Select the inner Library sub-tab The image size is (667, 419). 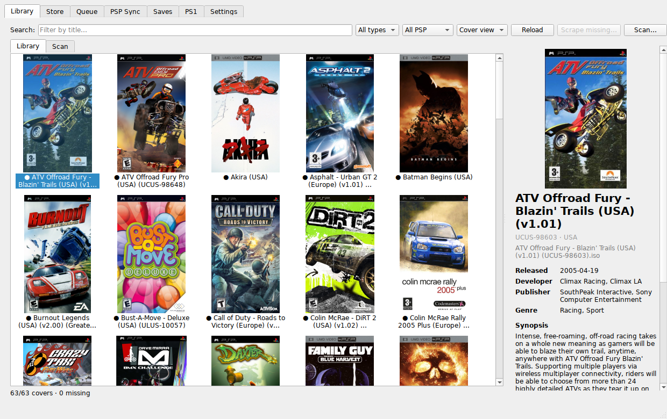coord(28,46)
